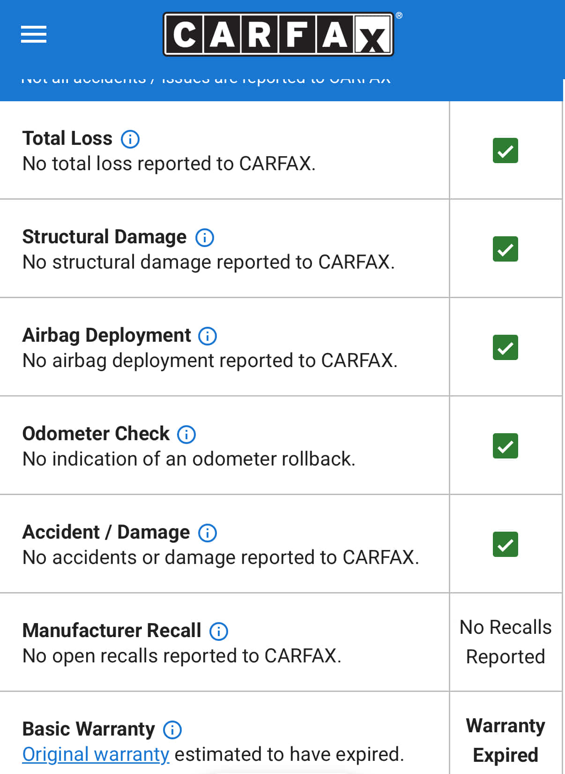Show Manufacturer Recall info tooltip
The height and width of the screenshot is (774, 565).
[219, 631]
